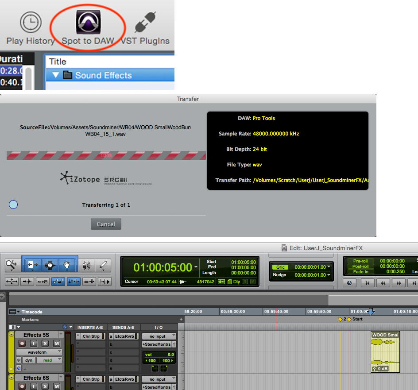
Task: Click the Rewind transport button
Action: 383,283
